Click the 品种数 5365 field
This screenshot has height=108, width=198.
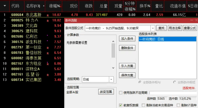point(162,99)
